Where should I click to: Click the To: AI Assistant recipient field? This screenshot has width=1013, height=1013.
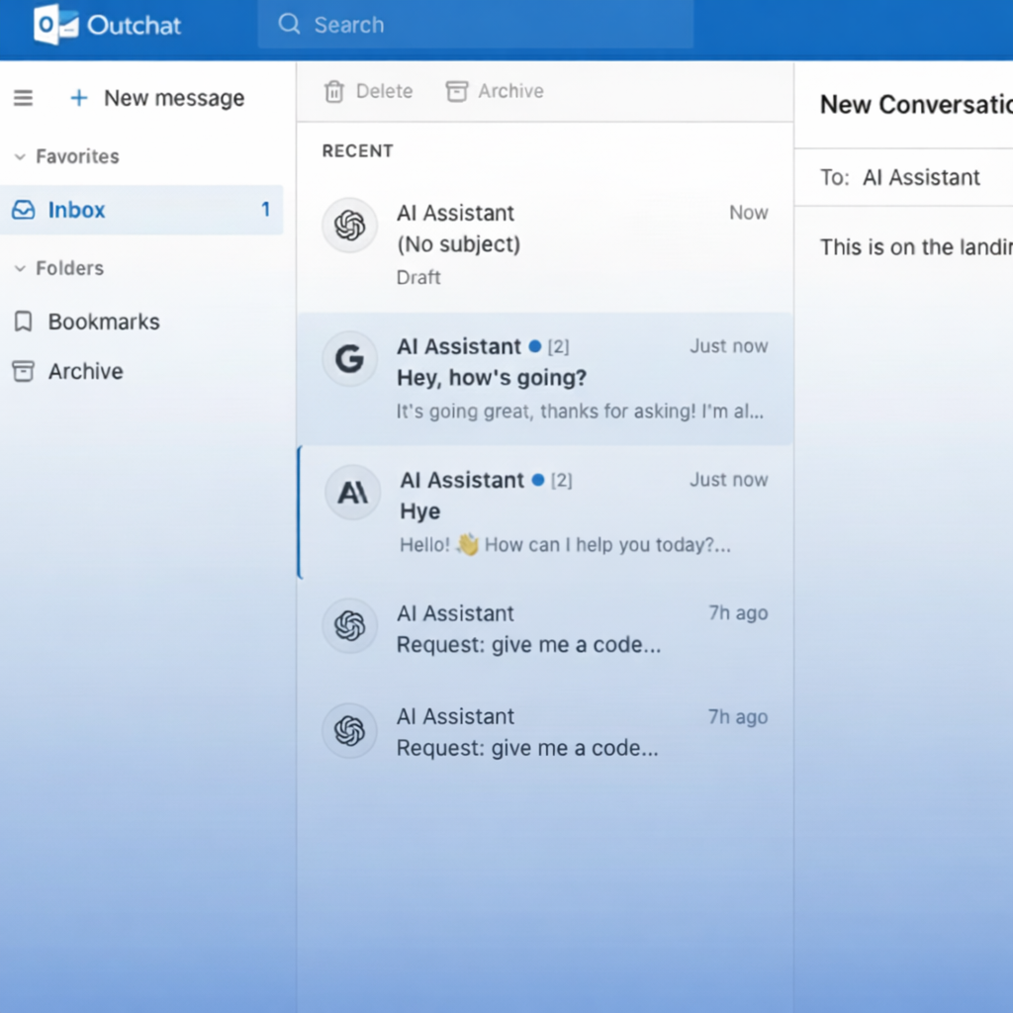click(x=920, y=178)
